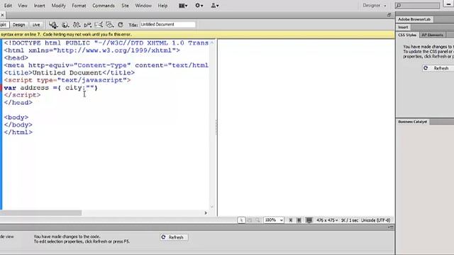Open the View menu
The image size is (454, 255).
click(23, 6)
